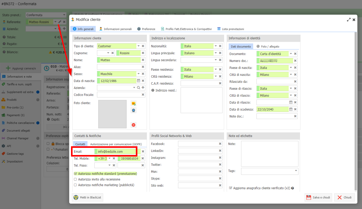Click the Azienda search magnifier icon
362x209 pixels.
(138, 88)
